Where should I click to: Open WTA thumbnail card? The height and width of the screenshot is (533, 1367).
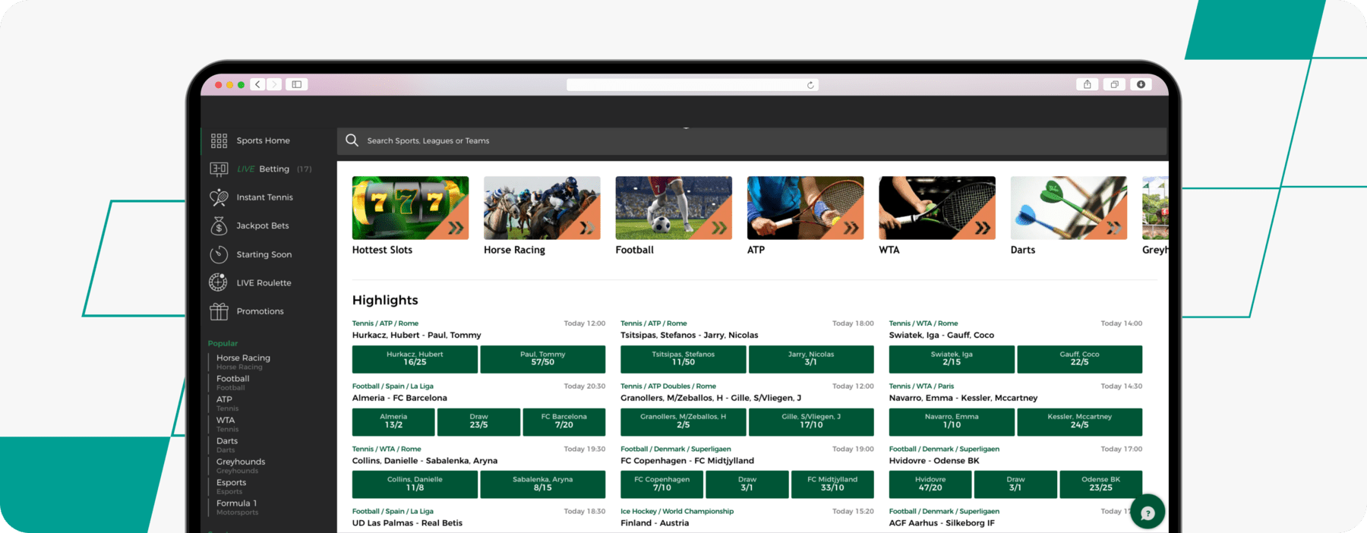pyautogui.click(x=937, y=208)
